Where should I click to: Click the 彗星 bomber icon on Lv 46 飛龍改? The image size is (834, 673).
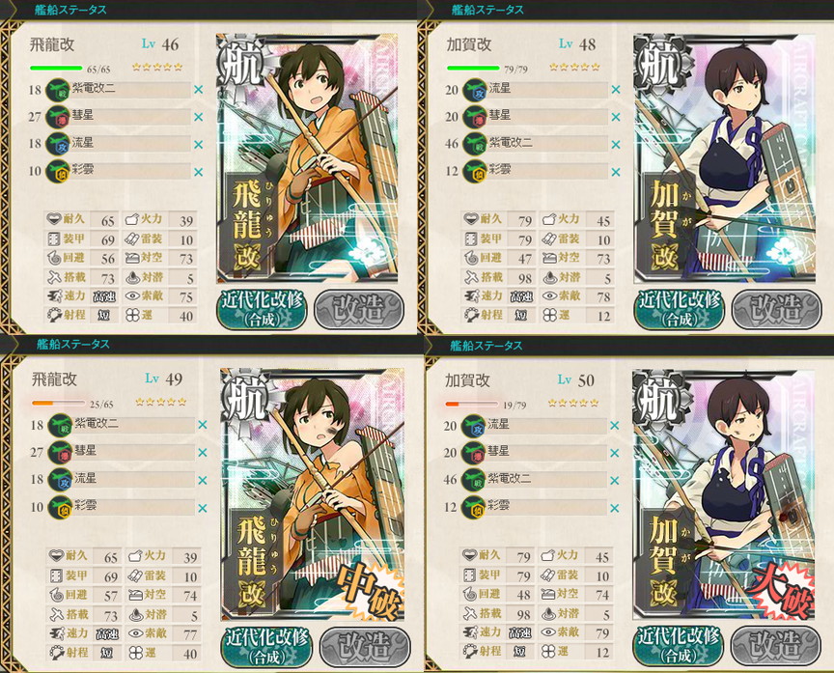click(x=58, y=117)
